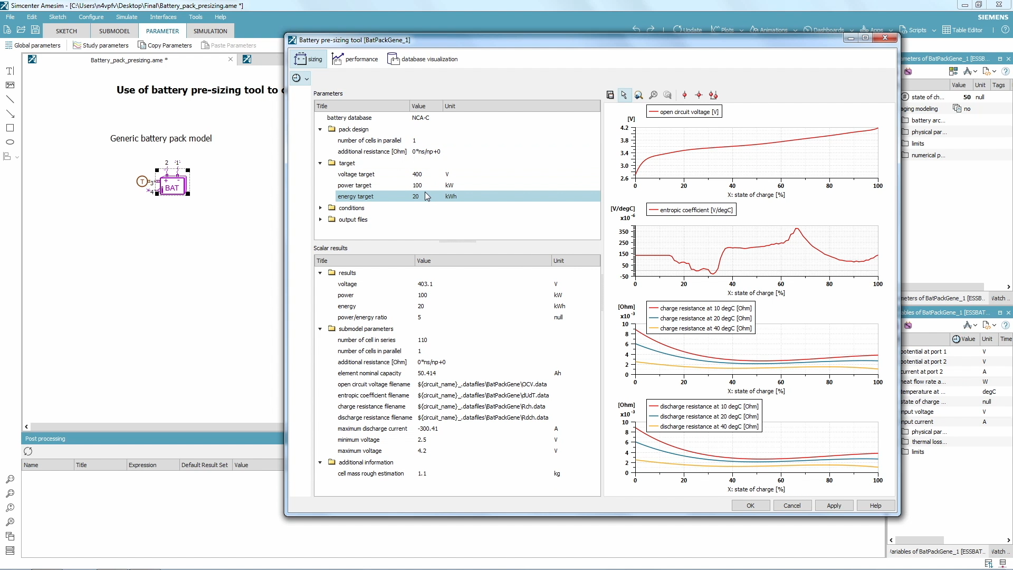Click Copy Parameters in the toolbar

click(x=165, y=45)
